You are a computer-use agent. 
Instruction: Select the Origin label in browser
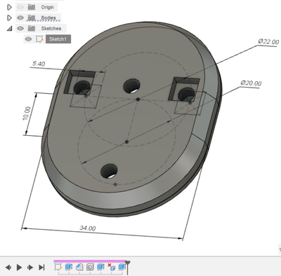pos(48,7)
